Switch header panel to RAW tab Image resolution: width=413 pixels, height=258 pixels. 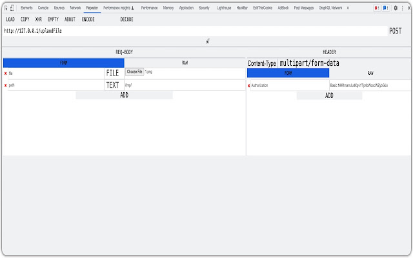[x=370, y=74]
